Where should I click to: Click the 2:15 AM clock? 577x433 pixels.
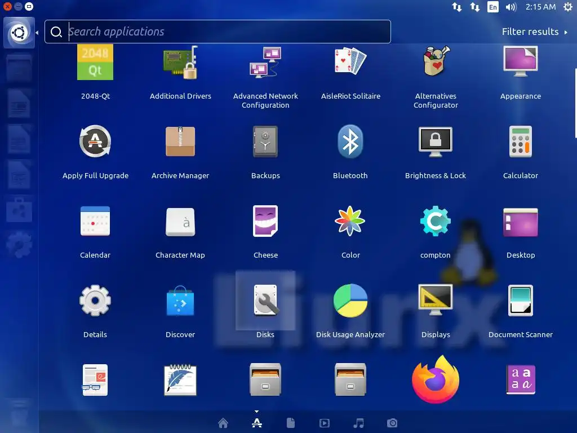[x=540, y=7]
